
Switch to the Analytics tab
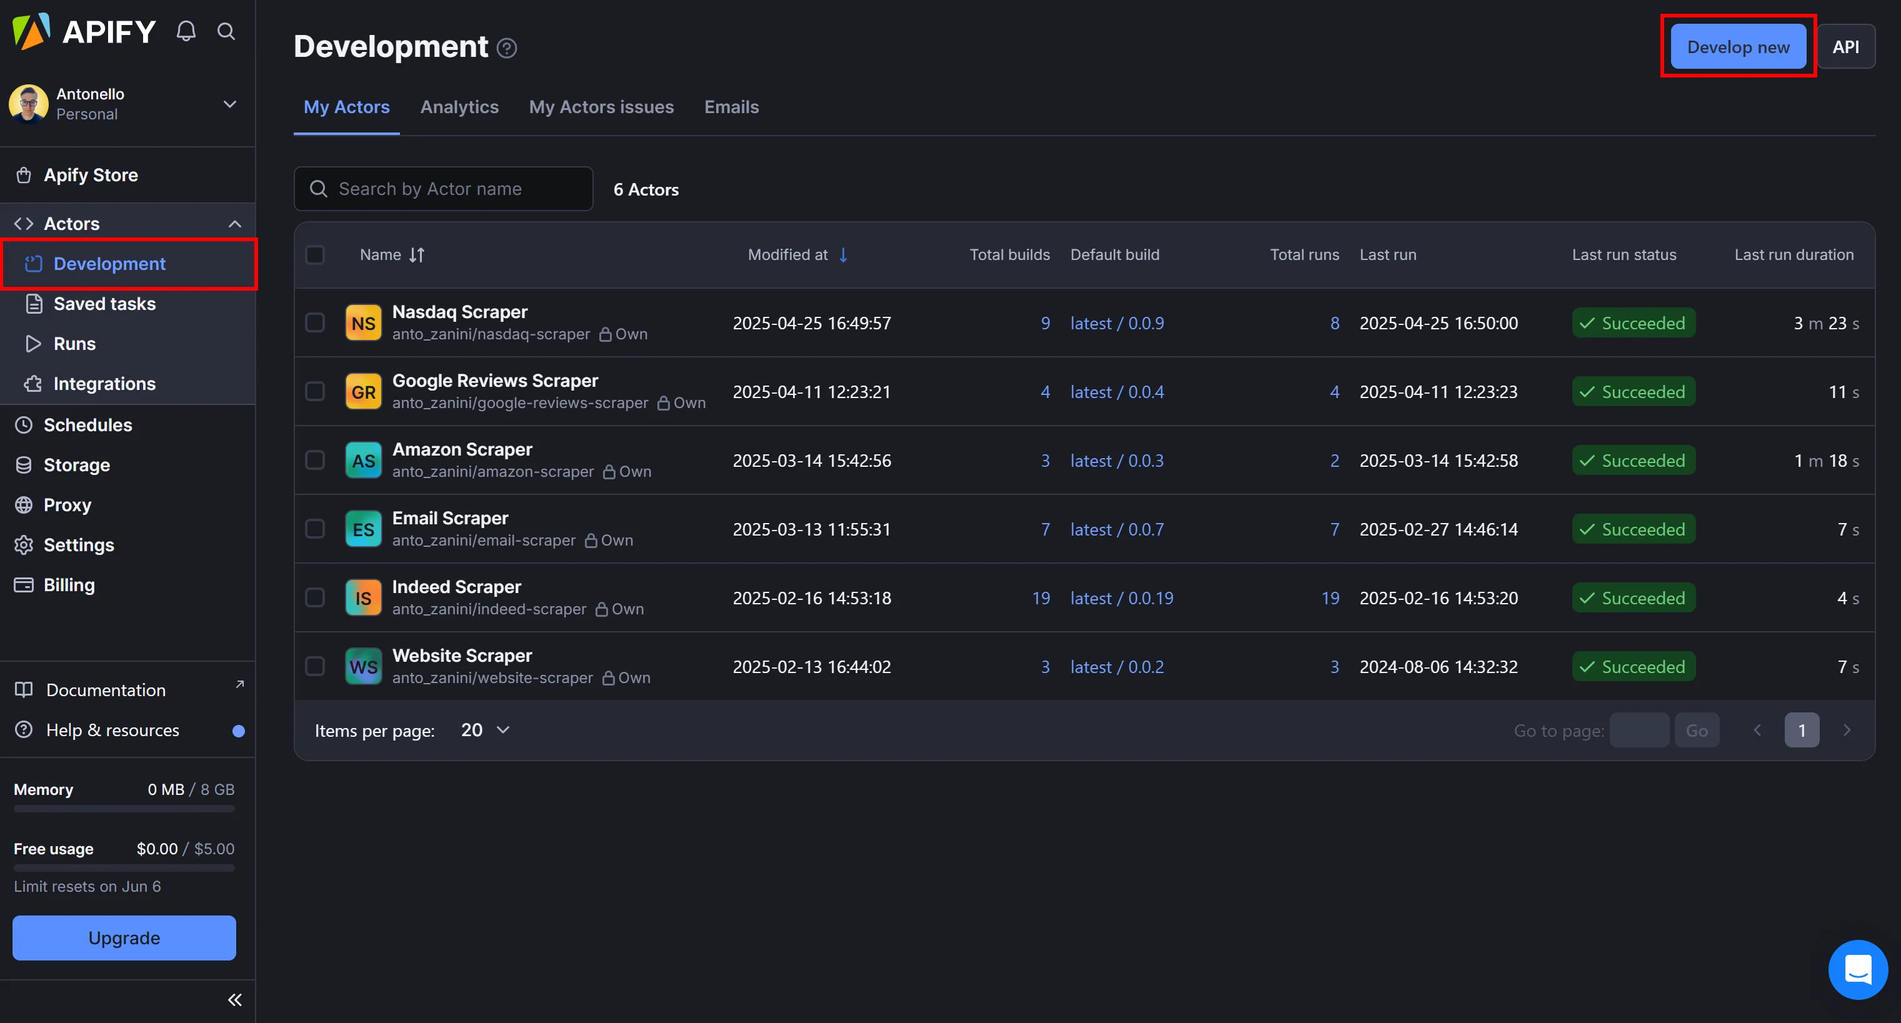point(459,107)
